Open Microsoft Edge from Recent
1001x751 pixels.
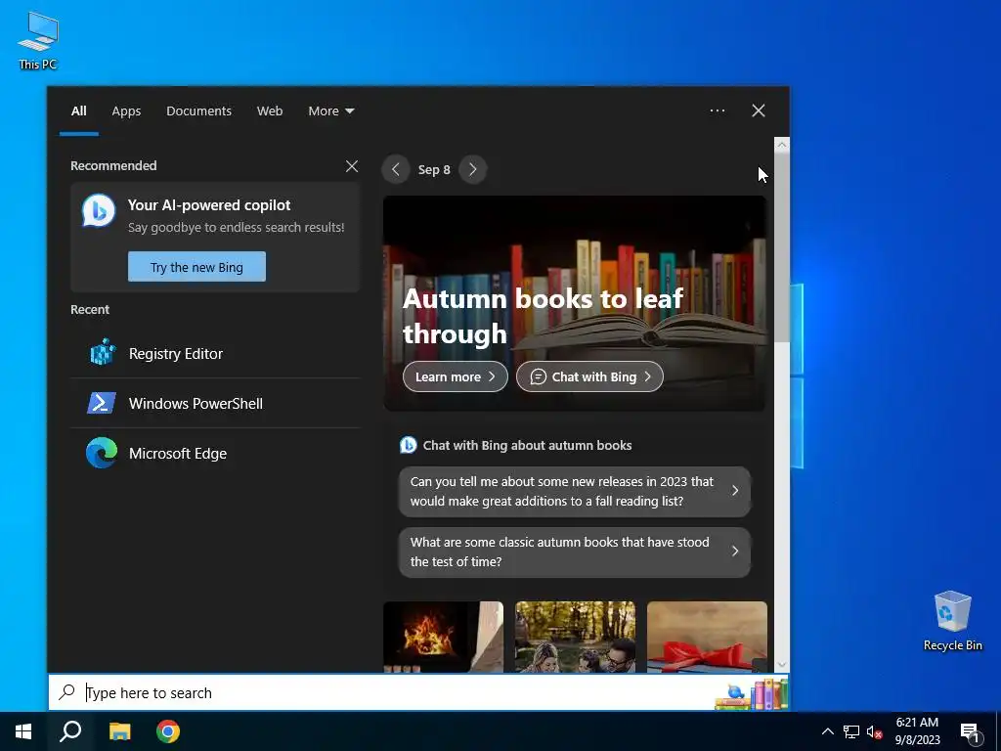pyautogui.click(x=215, y=454)
